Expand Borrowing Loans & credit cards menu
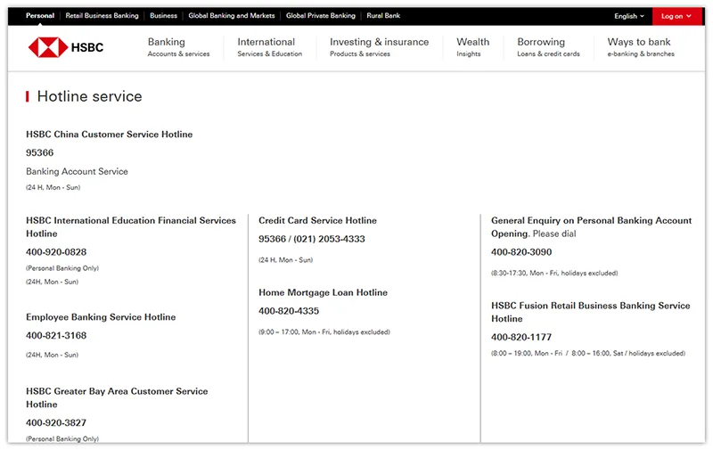713x450 pixels. [x=548, y=47]
